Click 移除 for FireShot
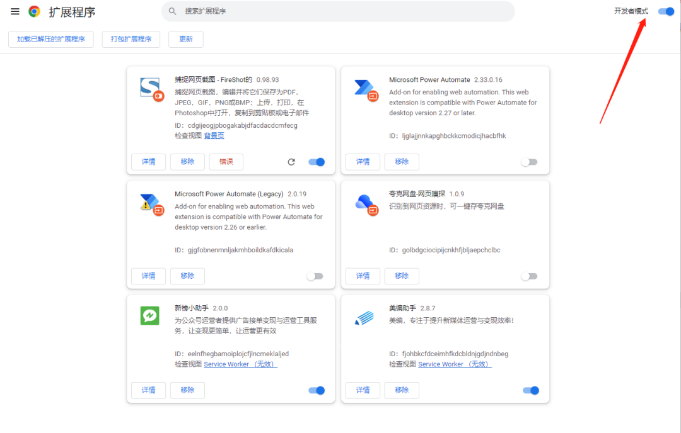Image resolution: width=681 pixels, height=433 pixels. pyautogui.click(x=187, y=162)
